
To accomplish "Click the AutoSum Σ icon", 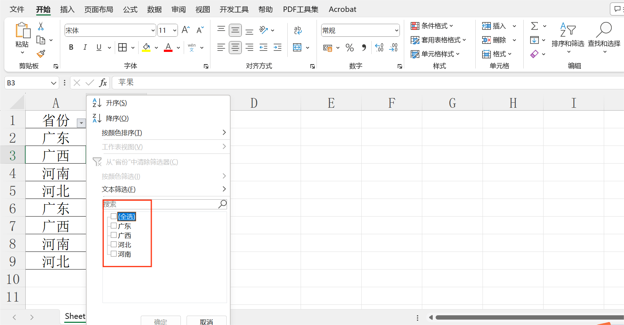I will click(535, 26).
